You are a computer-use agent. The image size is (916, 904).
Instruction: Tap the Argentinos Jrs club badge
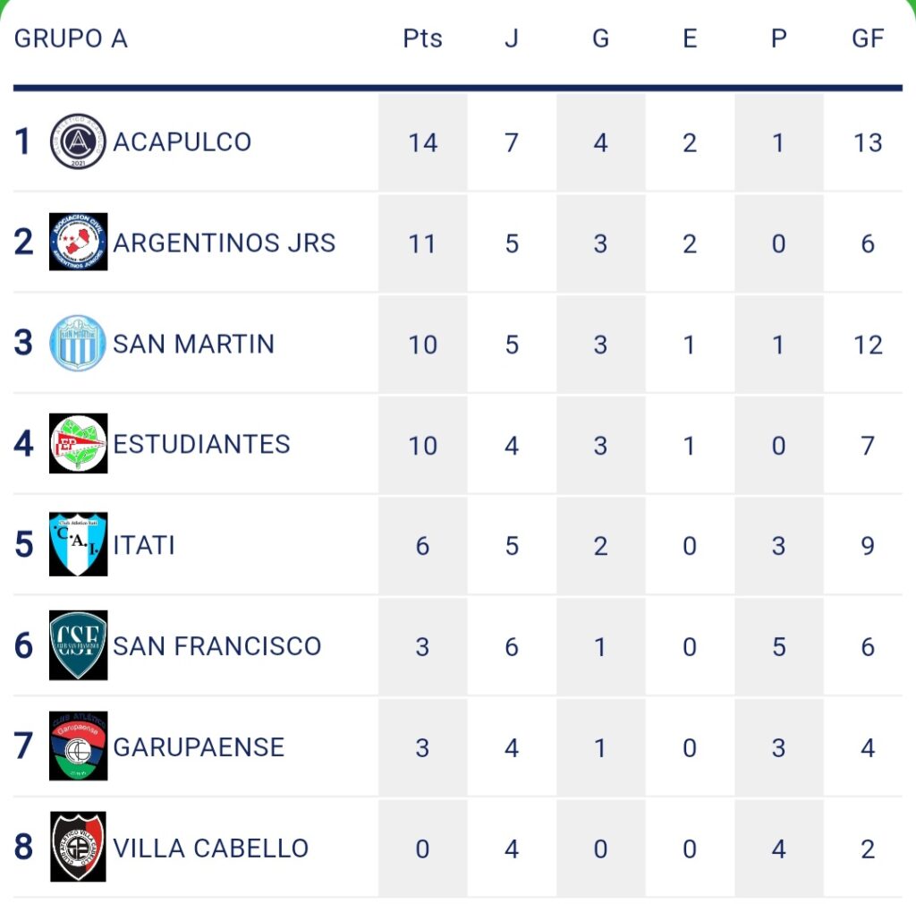tap(79, 242)
